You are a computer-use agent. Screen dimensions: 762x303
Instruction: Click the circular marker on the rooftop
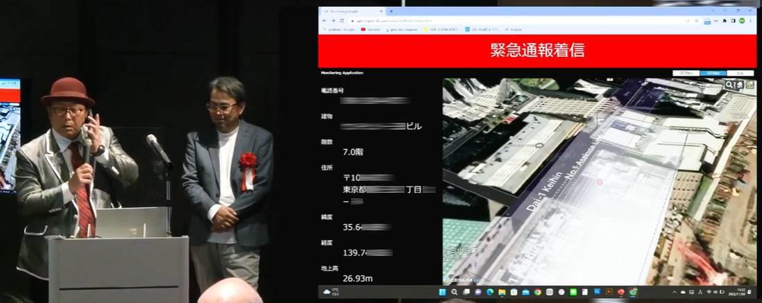point(539,145)
